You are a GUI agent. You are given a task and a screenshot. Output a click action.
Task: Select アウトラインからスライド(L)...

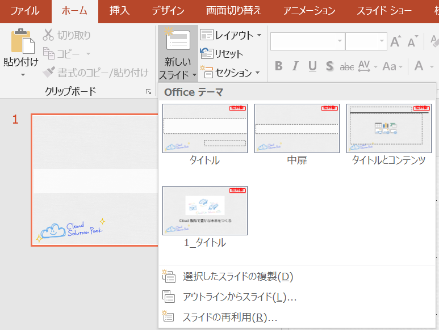[x=297, y=297]
